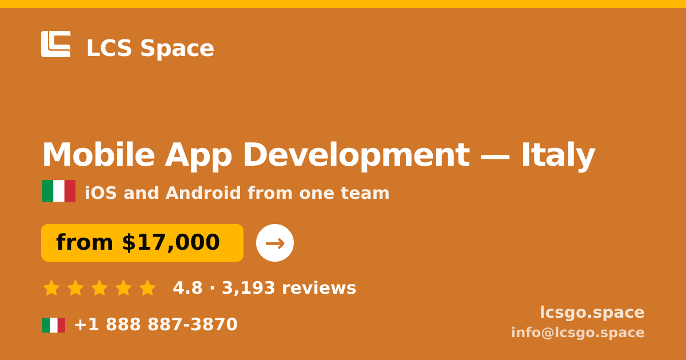Click the first rating star
Screen dimensions: 686x360
coord(51,287)
